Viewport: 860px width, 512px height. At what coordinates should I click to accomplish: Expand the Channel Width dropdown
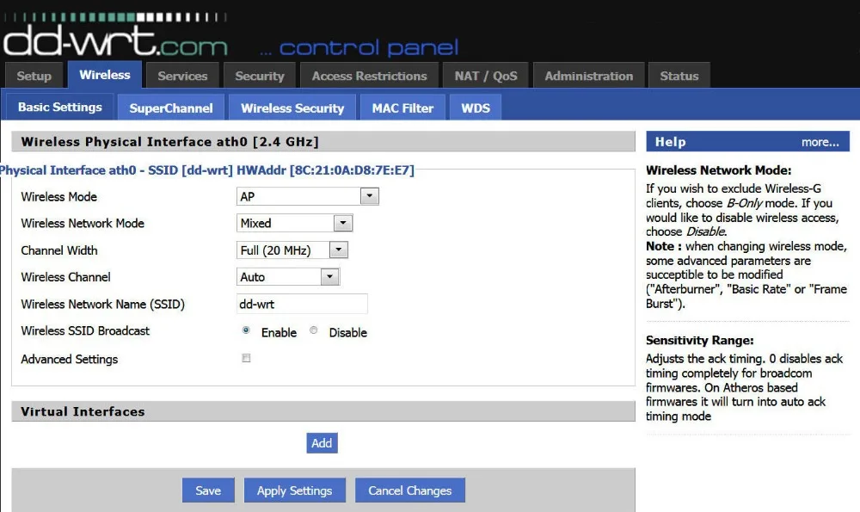pos(292,250)
